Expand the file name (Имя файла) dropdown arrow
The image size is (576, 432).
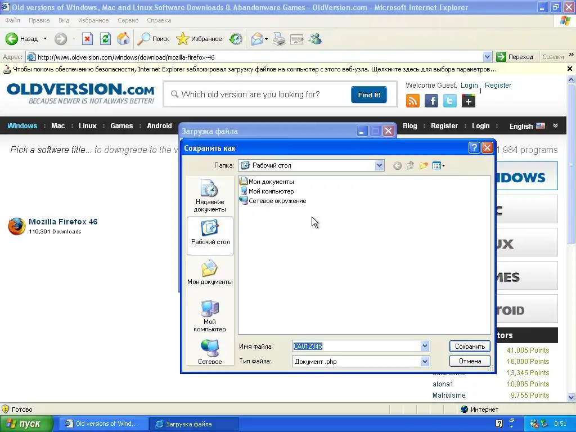(x=425, y=346)
